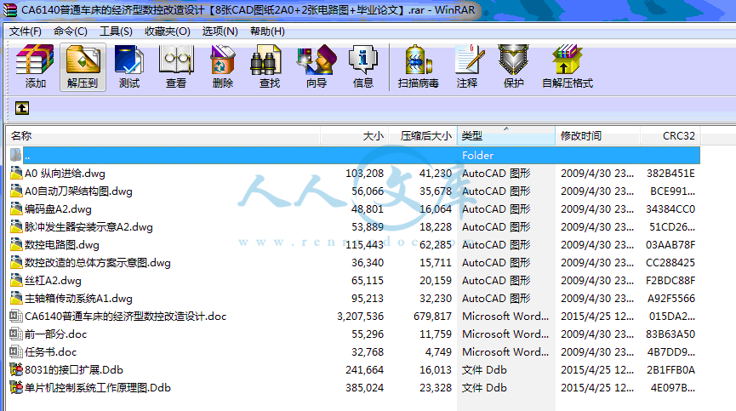Image resolution: width=736 pixels, height=411 pixels.
Task: Click the 编码盘A2.dwg file icon
Action: click(16, 208)
